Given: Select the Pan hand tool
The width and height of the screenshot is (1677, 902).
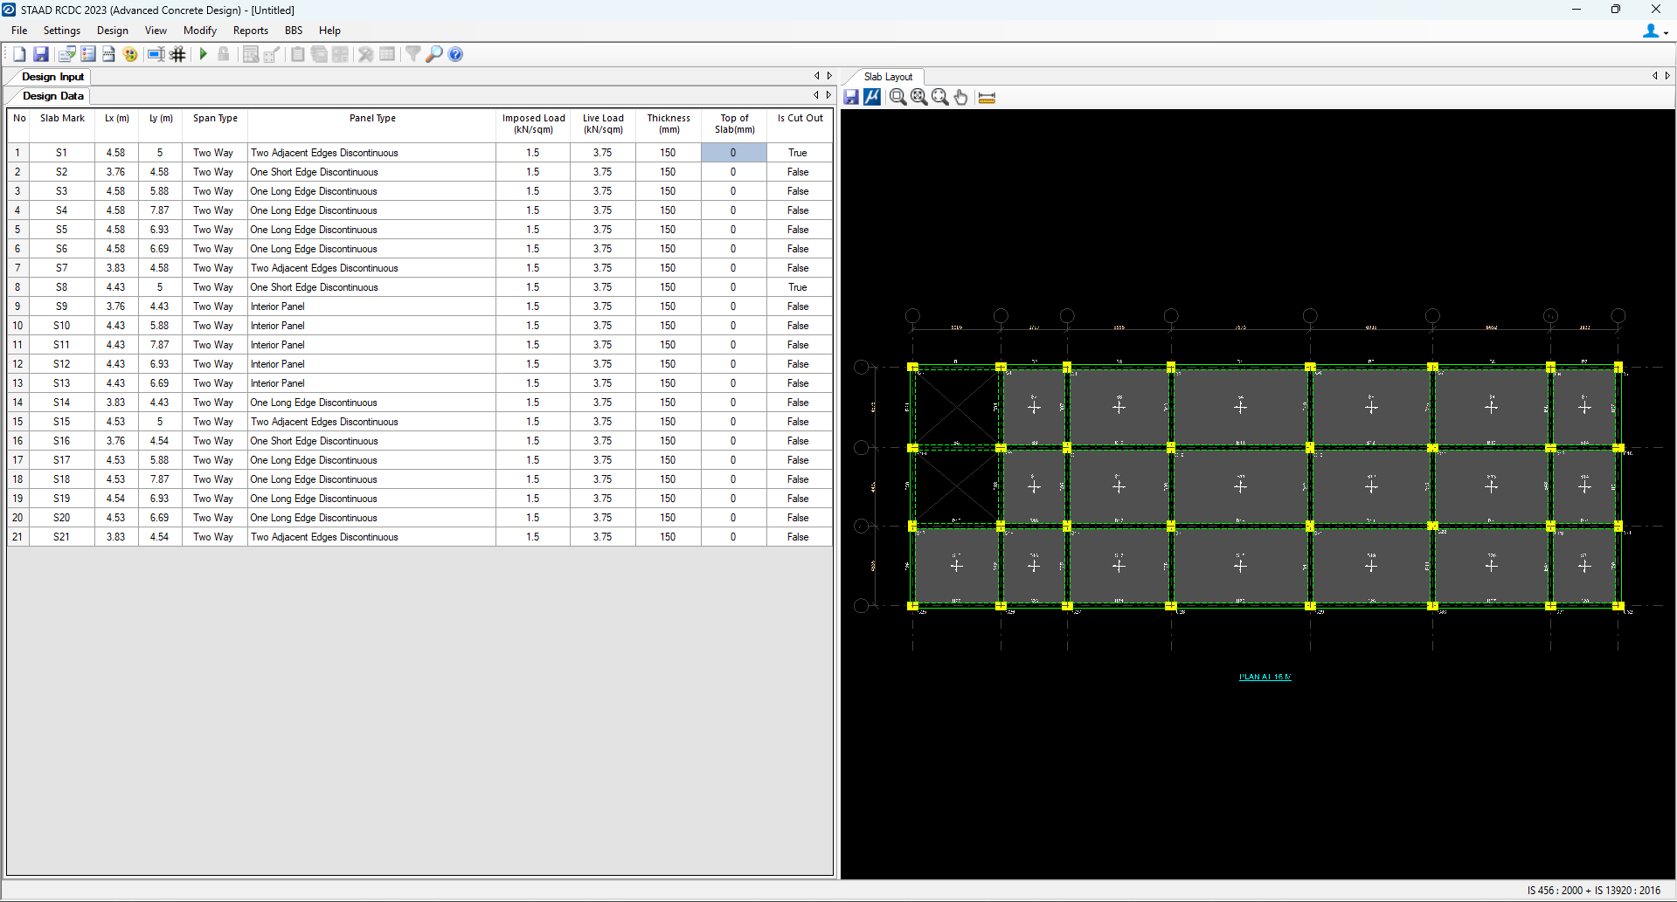Looking at the screenshot, I should coord(960,97).
